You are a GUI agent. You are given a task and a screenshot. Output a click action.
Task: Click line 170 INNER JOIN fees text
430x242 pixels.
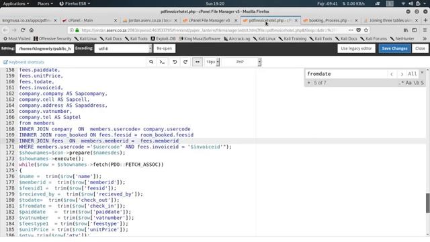coord(99,140)
